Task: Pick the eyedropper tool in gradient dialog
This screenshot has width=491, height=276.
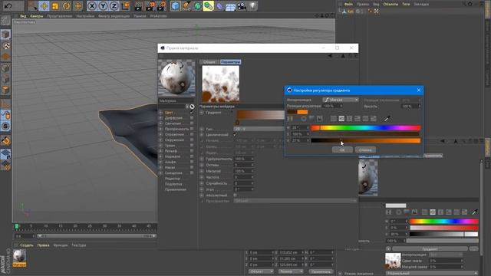Action: pos(387,119)
